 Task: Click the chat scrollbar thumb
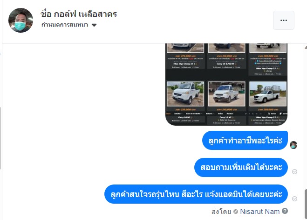point(306,204)
